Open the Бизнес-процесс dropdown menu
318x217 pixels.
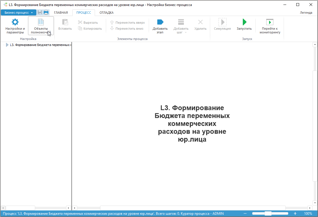click(19, 13)
